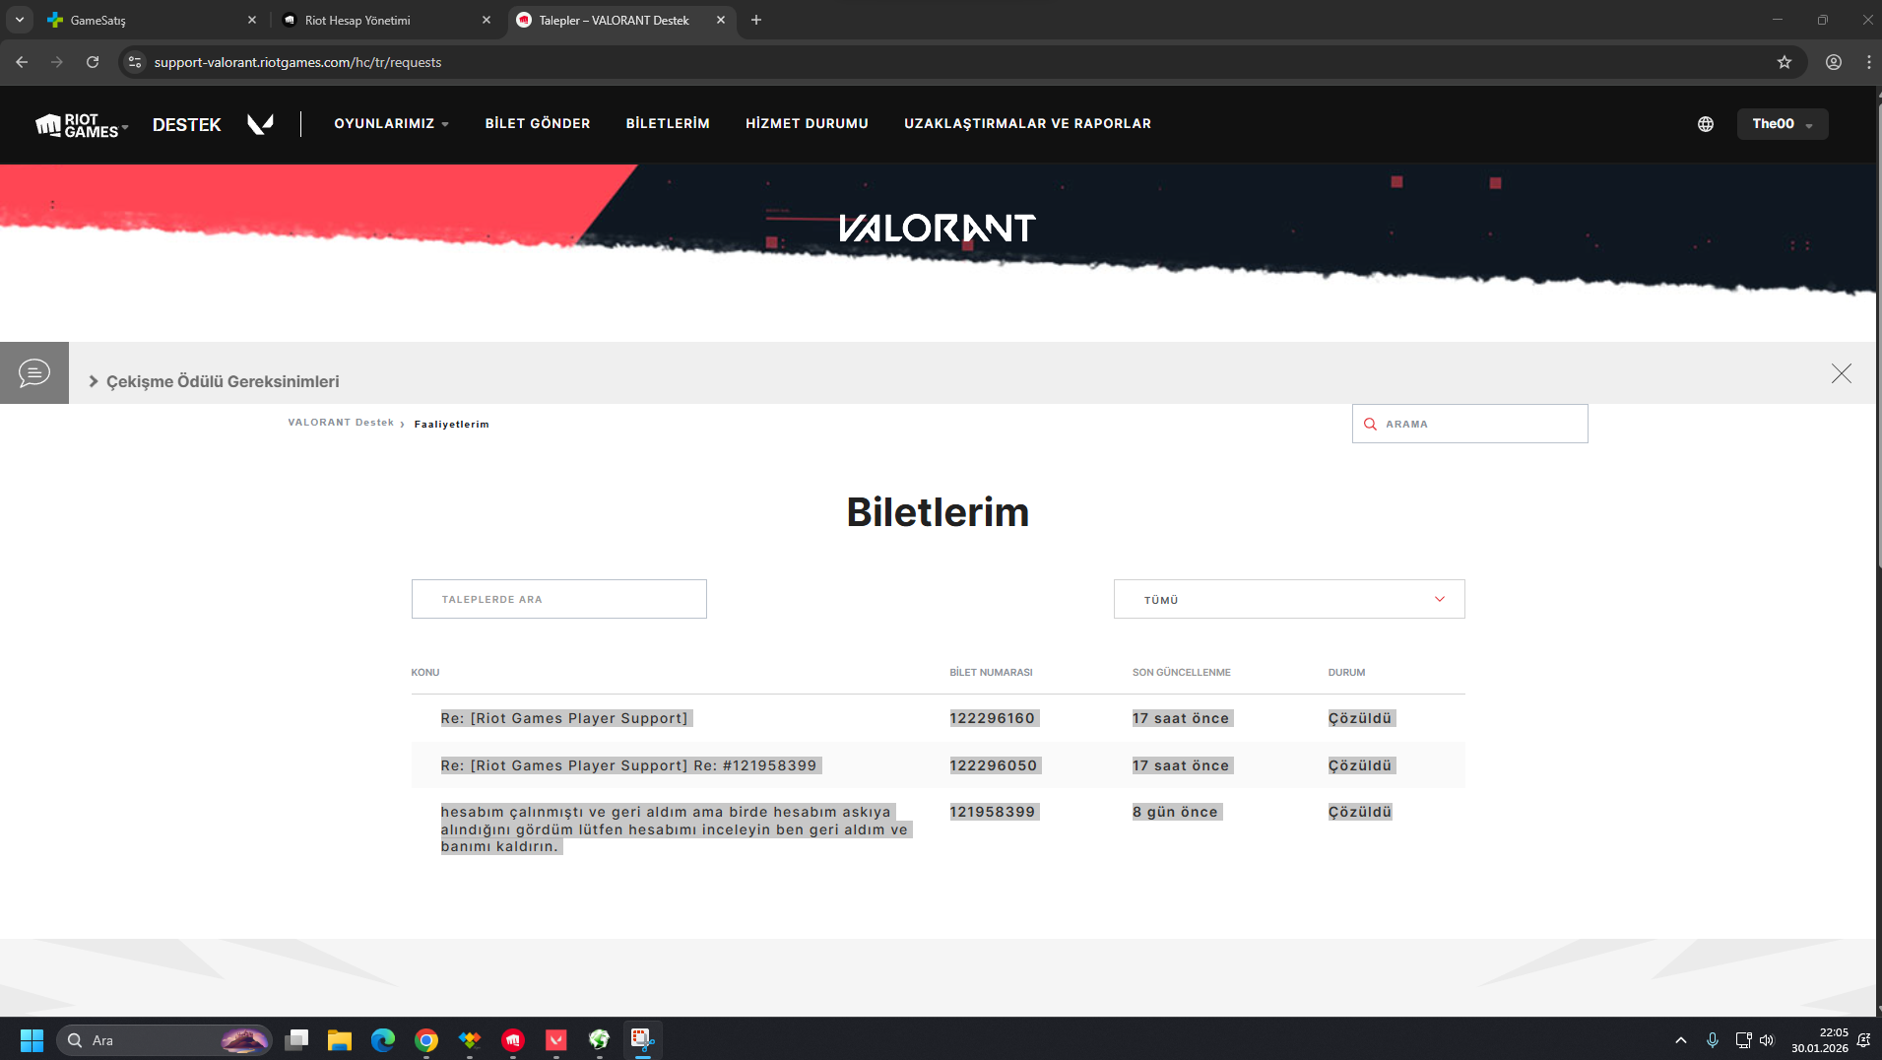Viewport: 1882px width, 1060px height.
Task: Launch Microsoft Edge from the taskbar
Action: click(x=383, y=1040)
